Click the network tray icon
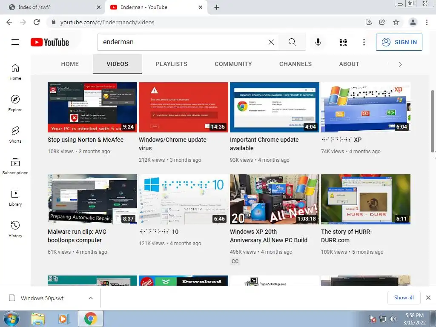The width and height of the screenshot is (436, 327). click(383, 319)
